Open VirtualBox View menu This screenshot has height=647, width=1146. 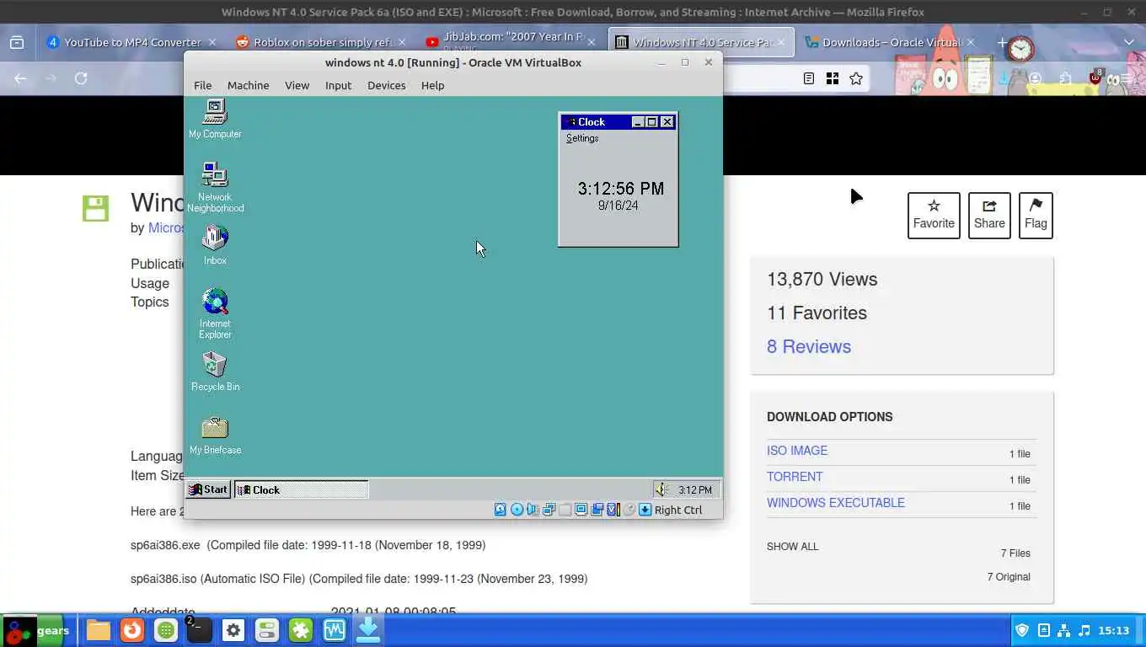coord(297,85)
